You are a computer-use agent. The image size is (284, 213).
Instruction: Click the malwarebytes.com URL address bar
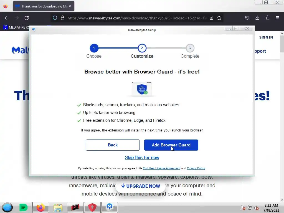click(x=137, y=18)
